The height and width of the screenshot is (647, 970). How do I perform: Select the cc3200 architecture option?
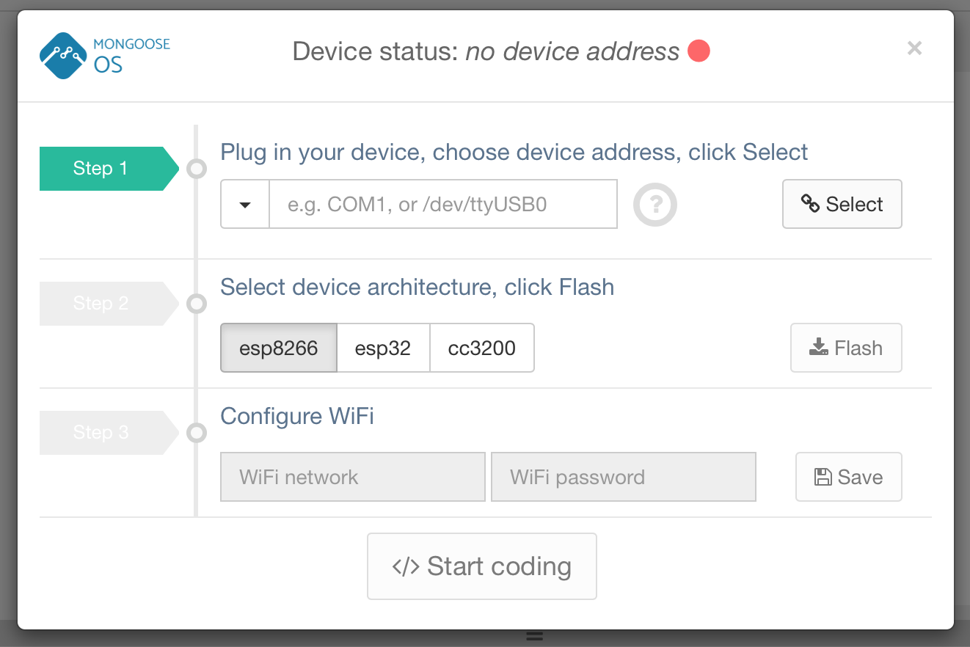pos(482,348)
